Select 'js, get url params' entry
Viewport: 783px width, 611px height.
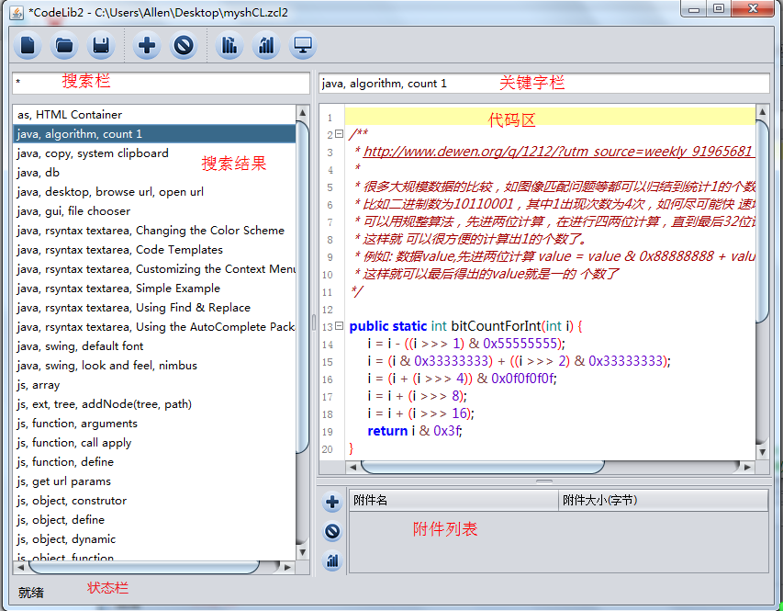154,481
